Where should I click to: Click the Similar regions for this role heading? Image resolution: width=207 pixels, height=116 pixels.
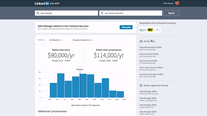[156, 86]
